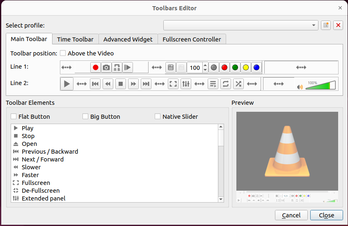Select the Next track icon in Line 2
This screenshot has width=348, height=226.
click(x=146, y=84)
